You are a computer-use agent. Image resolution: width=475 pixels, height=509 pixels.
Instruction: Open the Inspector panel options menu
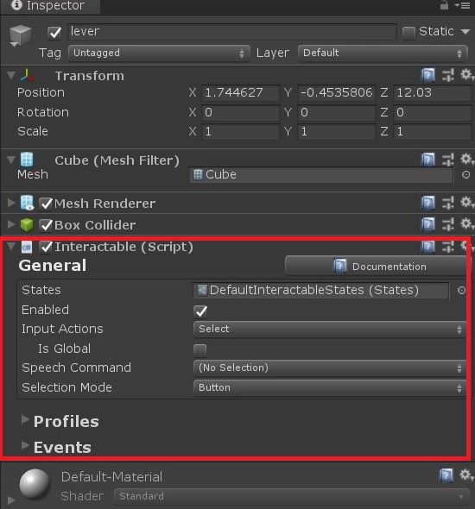click(x=462, y=5)
